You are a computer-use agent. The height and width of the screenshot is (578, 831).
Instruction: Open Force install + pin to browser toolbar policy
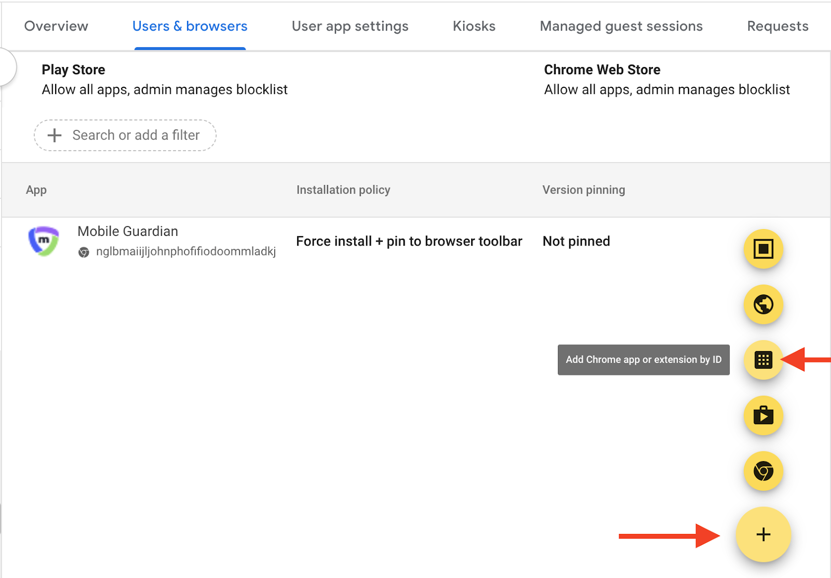click(x=409, y=241)
